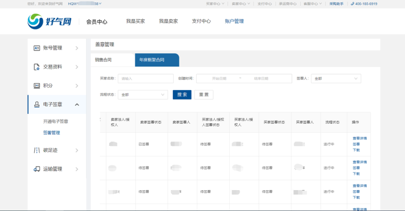Click 签署 in the first row
The width and height of the screenshot is (405, 211).
(x=356, y=144)
